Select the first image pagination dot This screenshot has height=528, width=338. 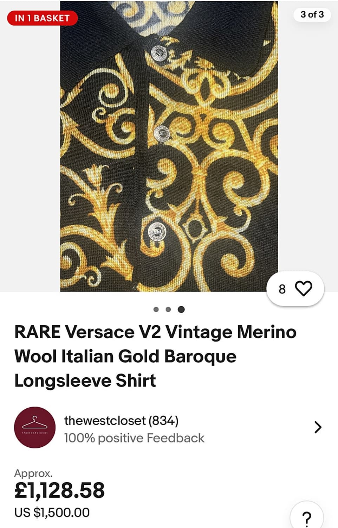(156, 309)
